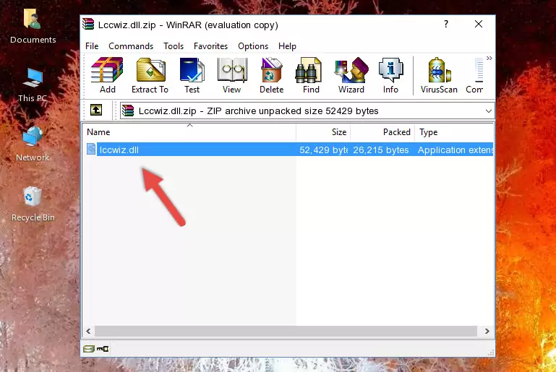Click the horizontal scrollbar track
556x372 pixels.
(x=286, y=332)
